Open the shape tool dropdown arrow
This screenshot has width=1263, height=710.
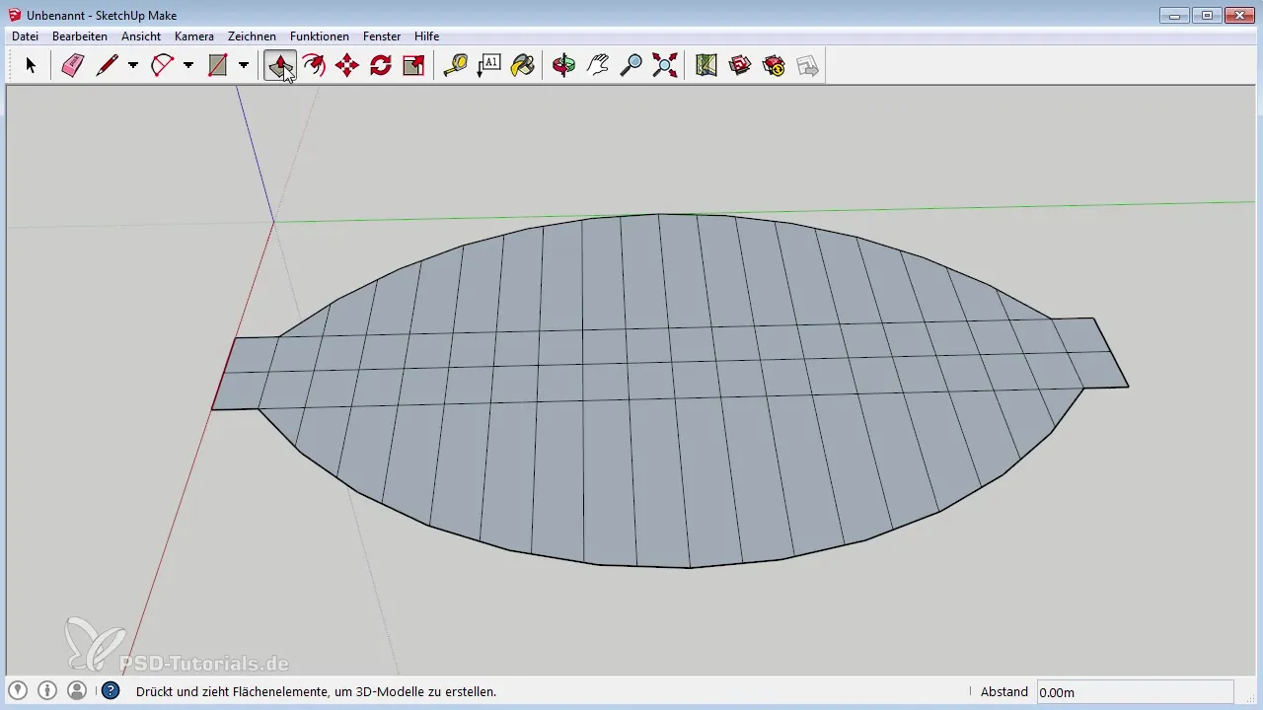click(244, 65)
